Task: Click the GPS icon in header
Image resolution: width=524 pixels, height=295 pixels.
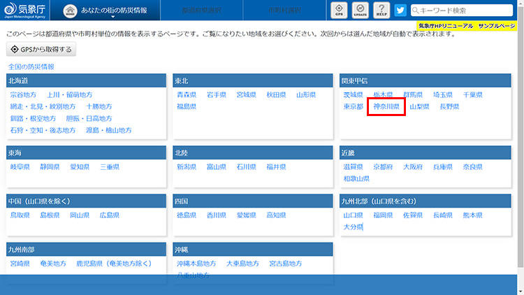Action: (x=339, y=10)
